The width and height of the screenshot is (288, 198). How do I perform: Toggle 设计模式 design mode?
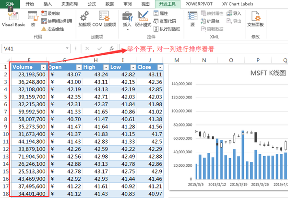(143, 19)
